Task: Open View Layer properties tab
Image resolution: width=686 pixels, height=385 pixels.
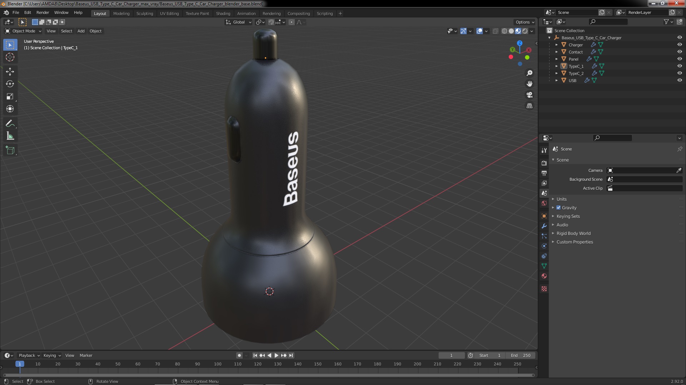Action: 544,183
